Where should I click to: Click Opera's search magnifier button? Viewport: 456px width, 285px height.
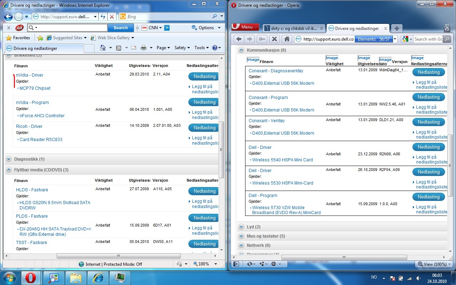pyautogui.click(x=447, y=39)
